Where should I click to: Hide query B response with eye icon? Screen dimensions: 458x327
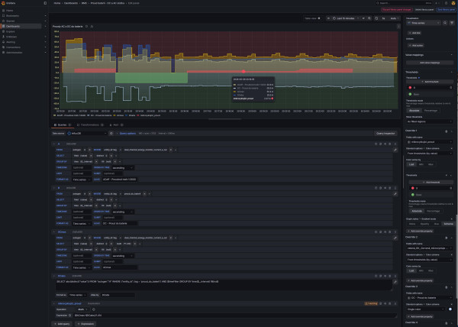coord(385,188)
